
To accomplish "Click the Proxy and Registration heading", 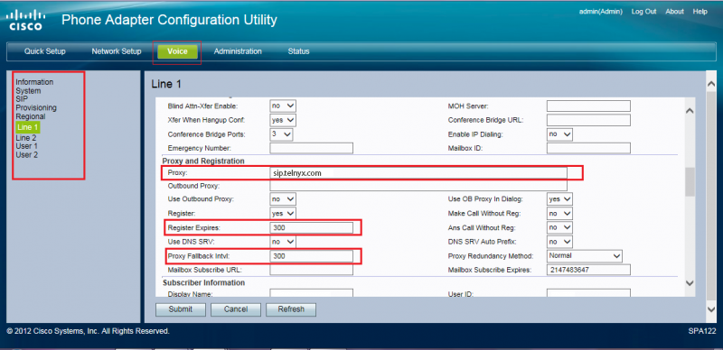I will point(203,161).
